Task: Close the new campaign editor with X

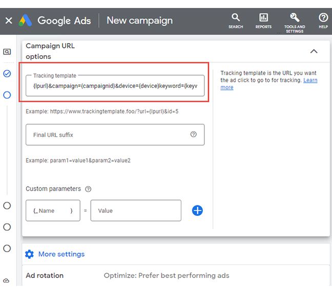Action: tap(8, 21)
